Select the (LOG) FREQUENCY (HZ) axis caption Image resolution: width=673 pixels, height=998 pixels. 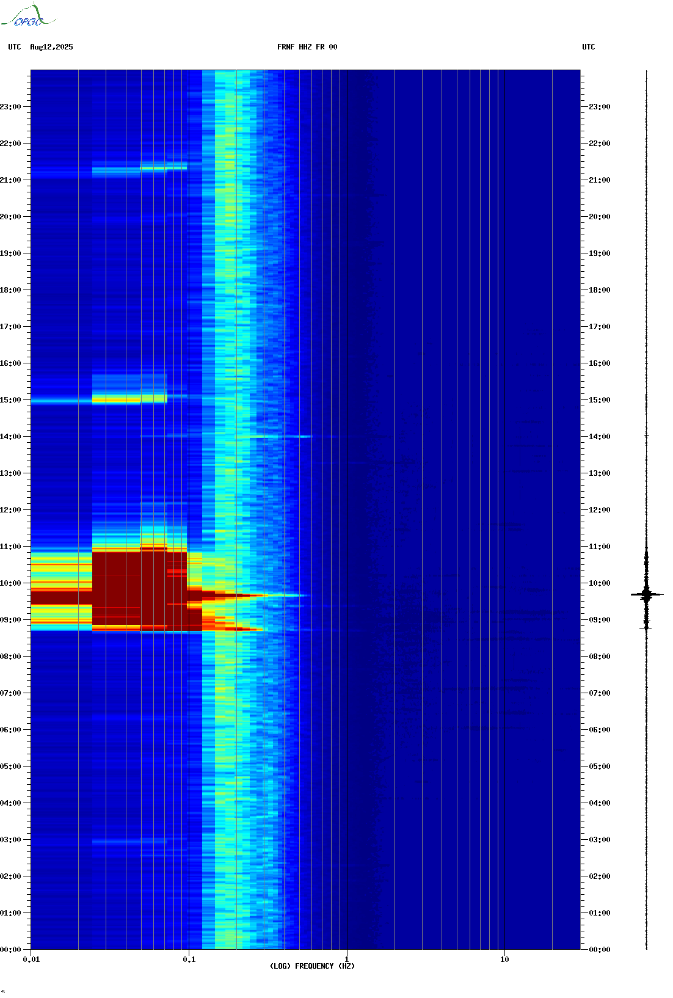pyautogui.click(x=312, y=966)
